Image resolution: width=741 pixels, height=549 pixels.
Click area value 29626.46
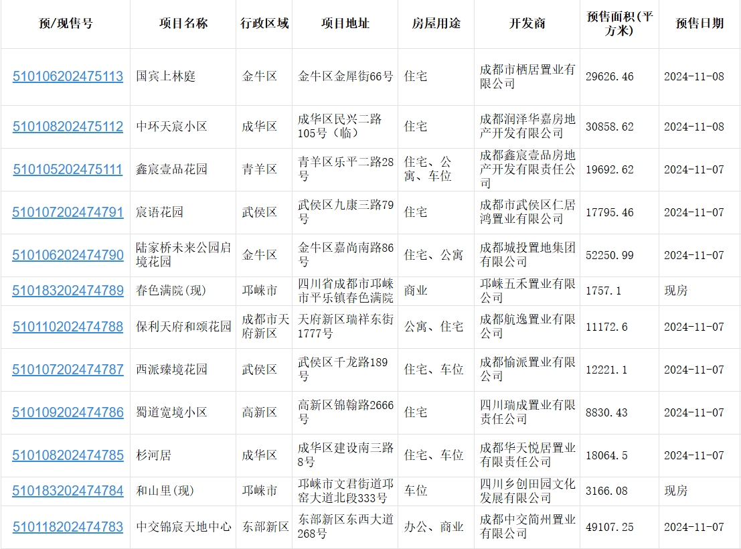610,76
